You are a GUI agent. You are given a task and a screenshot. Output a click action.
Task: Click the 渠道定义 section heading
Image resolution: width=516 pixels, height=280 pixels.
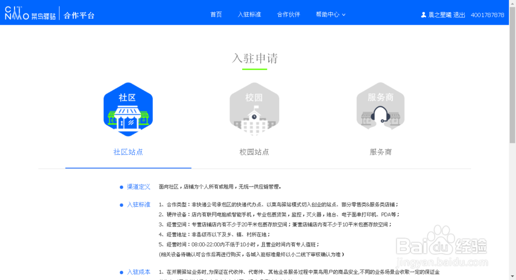(138, 187)
